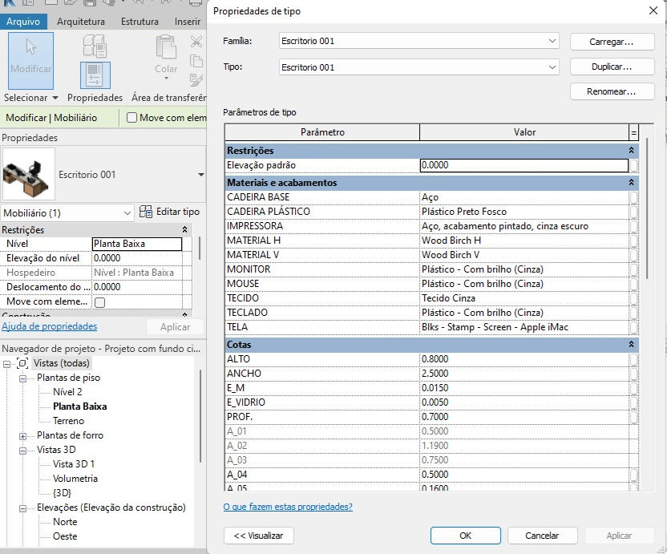
Task: Click the Renomear... button
Action: coord(612,91)
